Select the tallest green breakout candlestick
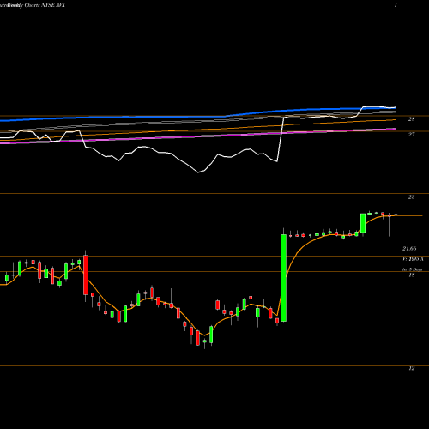The image size is (429, 429). (283, 278)
